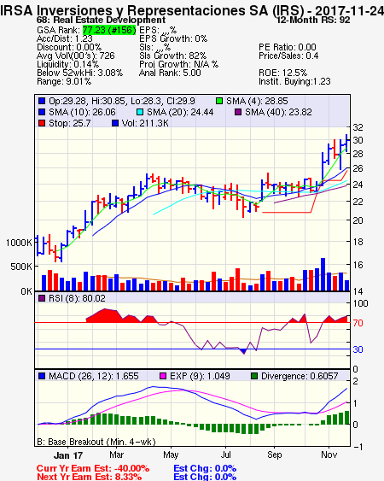Click the tallest blue volume bar near November
Image resolution: width=384 pixels, height=481 pixels.
(323, 274)
